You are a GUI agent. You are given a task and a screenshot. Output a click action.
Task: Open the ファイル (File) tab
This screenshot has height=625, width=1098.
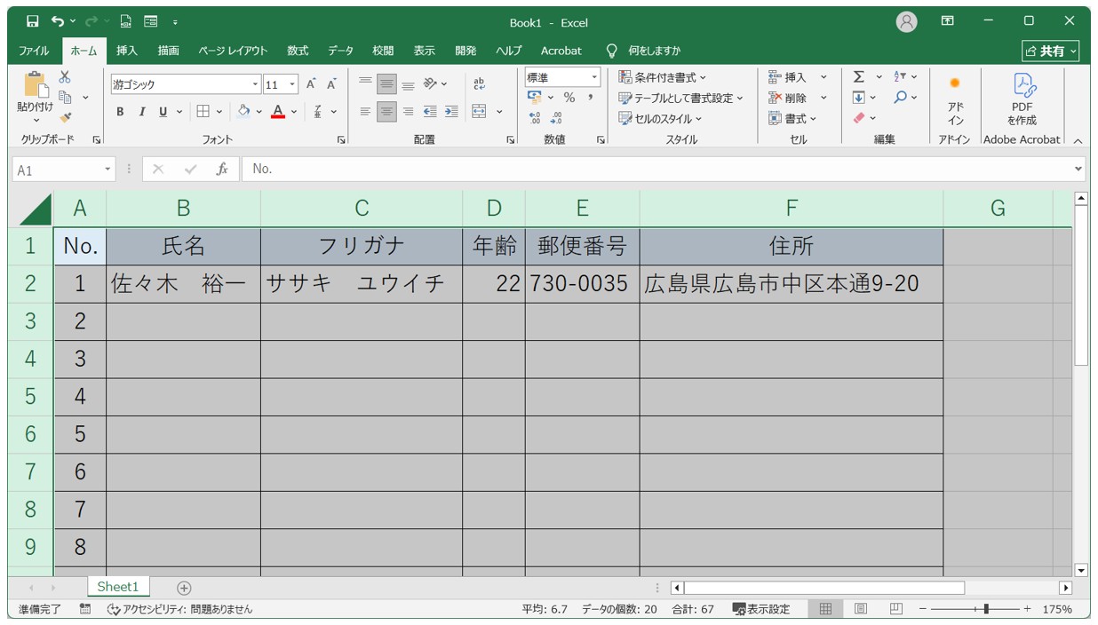[x=34, y=51]
